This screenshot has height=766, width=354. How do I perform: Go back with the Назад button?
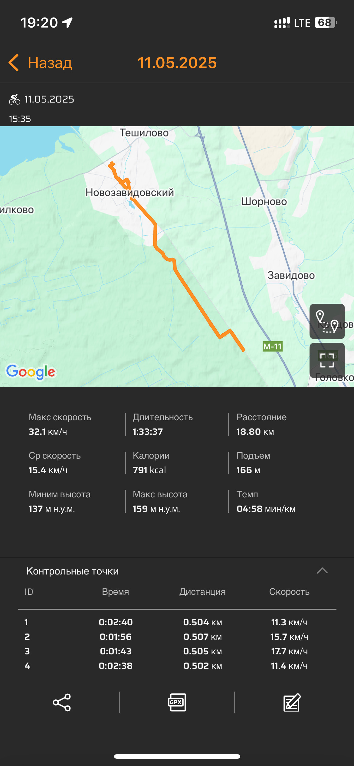point(50,63)
